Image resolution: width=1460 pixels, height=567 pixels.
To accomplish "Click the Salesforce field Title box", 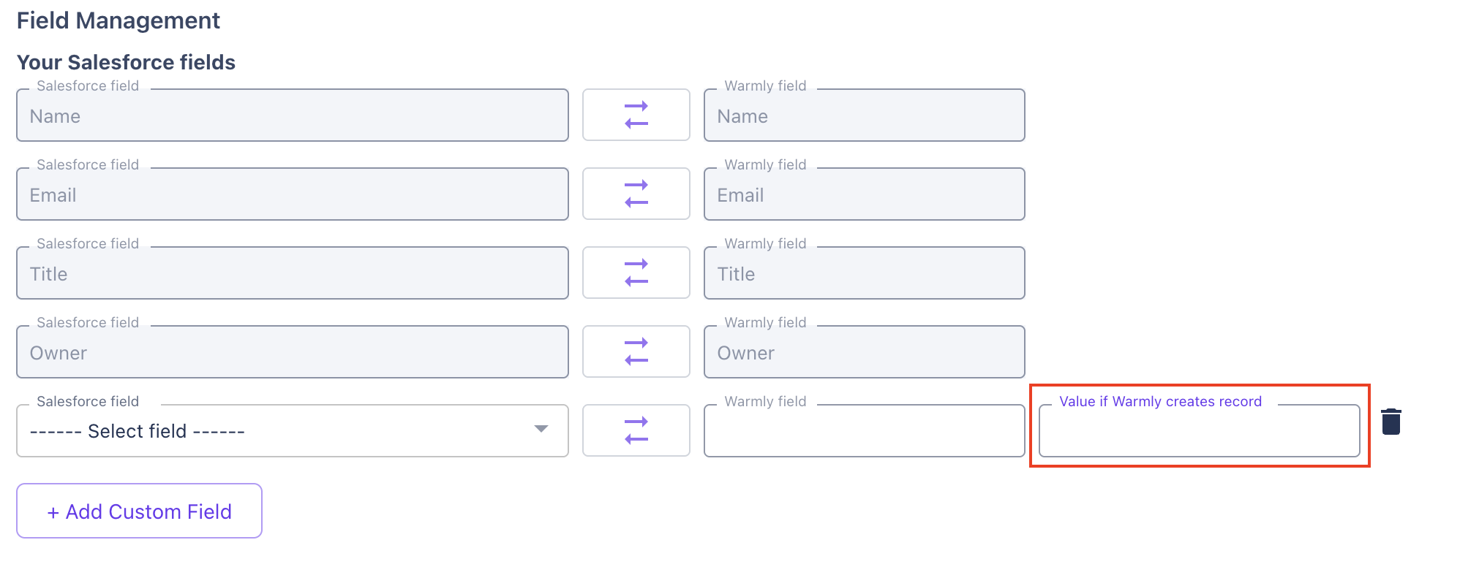I will (x=292, y=273).
